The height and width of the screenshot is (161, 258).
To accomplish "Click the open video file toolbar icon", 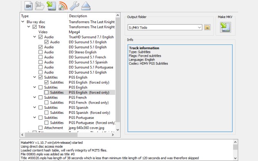I will [x=28, y=6].
